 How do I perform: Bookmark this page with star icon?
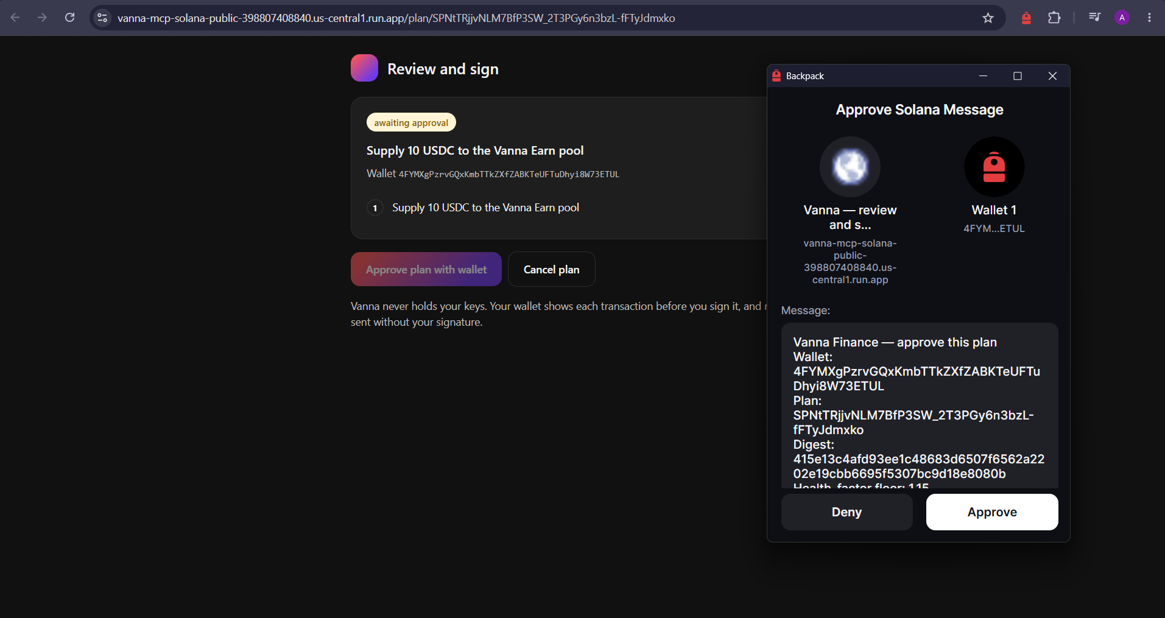coord(988,18)
